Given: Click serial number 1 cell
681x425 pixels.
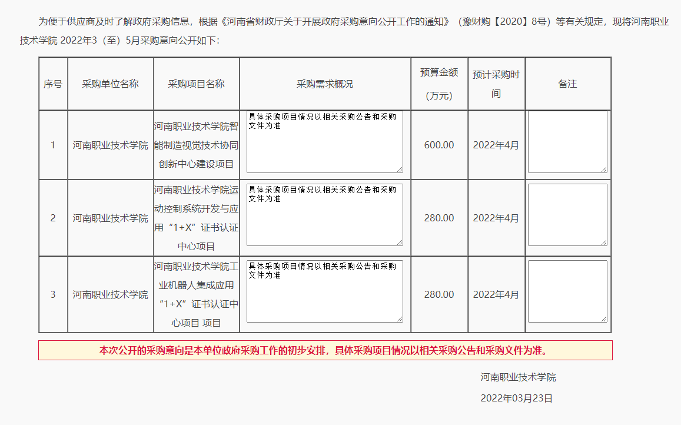Looking at the screenshot, I should 53,145.
